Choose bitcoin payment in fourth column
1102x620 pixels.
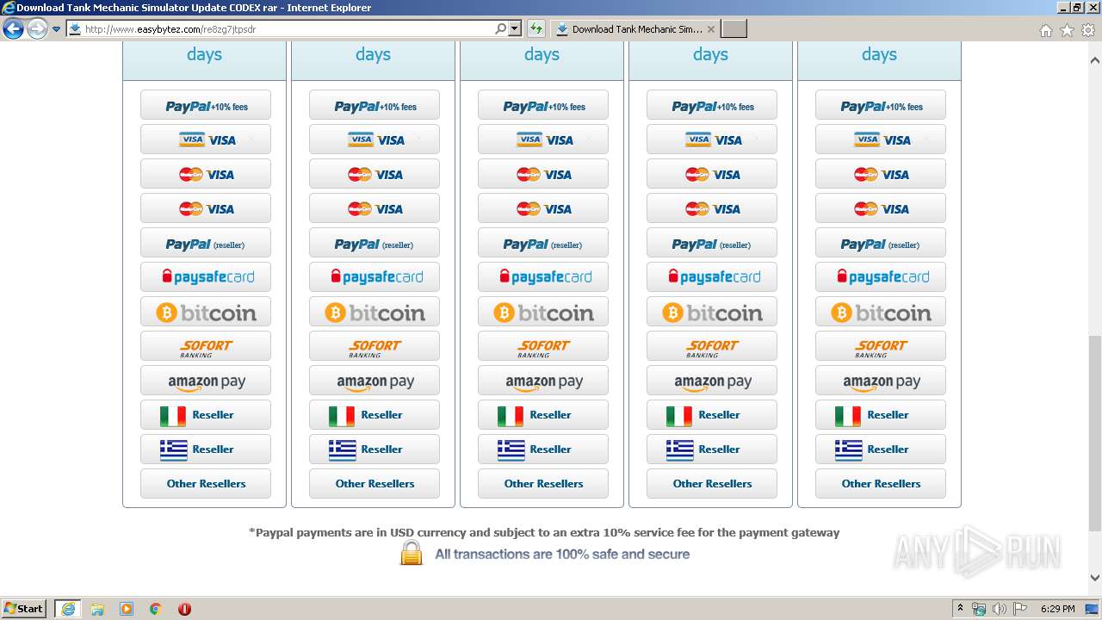[712, 312]
